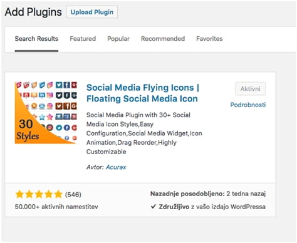Go to the Recommended tab

(x=163, y=39)
